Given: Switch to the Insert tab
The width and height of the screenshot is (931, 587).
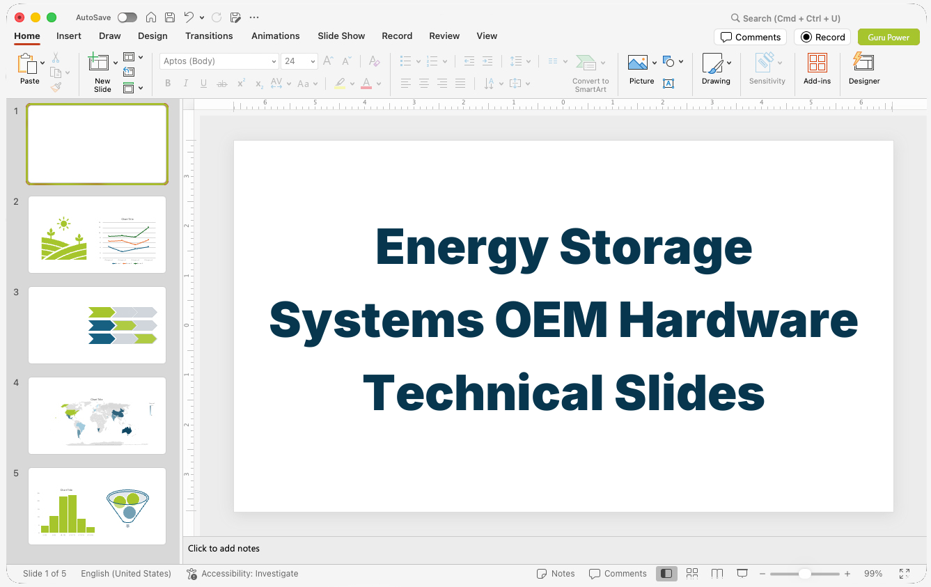Looking at the screenshot, I should coord(69,36).
